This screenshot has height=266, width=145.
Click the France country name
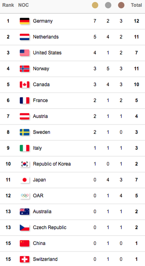click(x=40, y=100)
